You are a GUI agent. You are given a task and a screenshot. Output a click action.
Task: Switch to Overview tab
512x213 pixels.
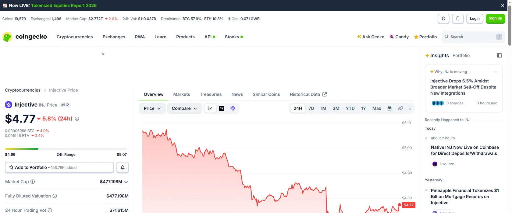(x=154, y=94)
